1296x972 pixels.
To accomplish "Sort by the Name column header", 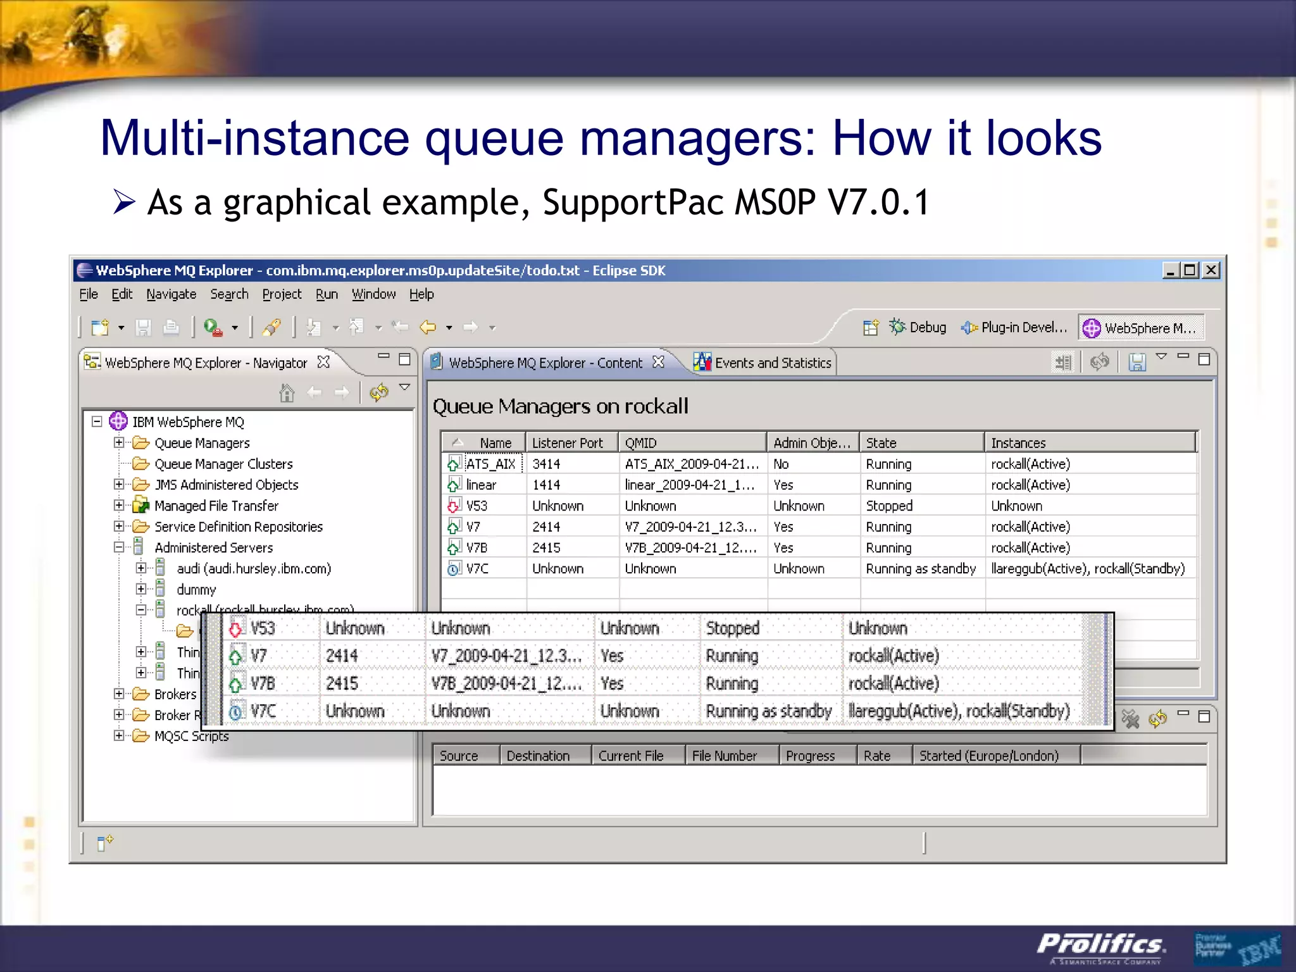I will [x=483, y=443].
